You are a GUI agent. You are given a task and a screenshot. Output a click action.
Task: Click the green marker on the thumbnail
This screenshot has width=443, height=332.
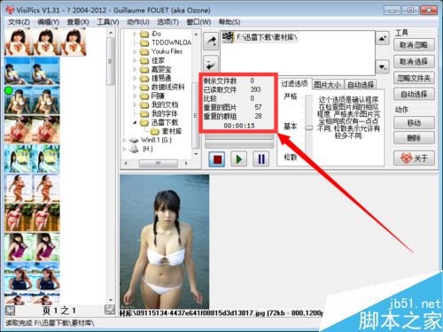[9, 90]
